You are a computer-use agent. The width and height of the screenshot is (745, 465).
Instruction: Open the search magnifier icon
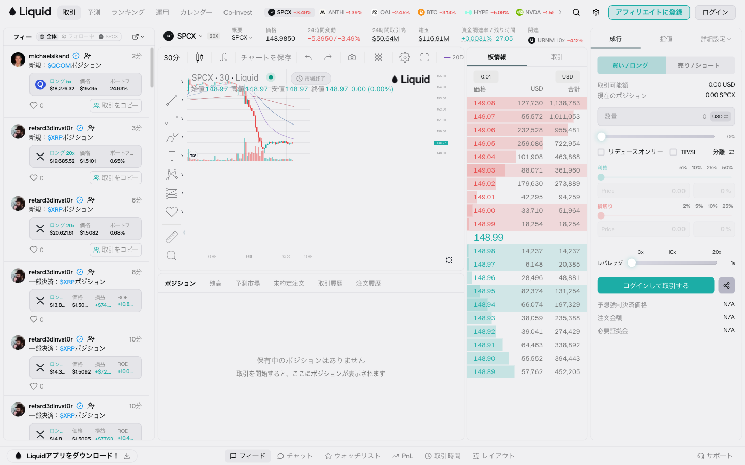pos(576,12)
